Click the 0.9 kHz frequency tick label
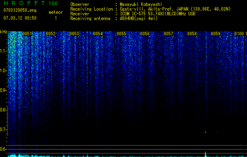247x157 pixels. pyautogui.click(x=3, y=90)
